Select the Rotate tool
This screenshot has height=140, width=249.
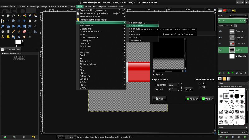pyautogui.click(x=3, y=26)
